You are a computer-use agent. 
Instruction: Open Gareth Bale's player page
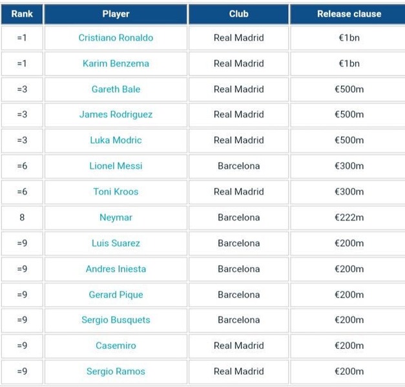coord(116,89)
